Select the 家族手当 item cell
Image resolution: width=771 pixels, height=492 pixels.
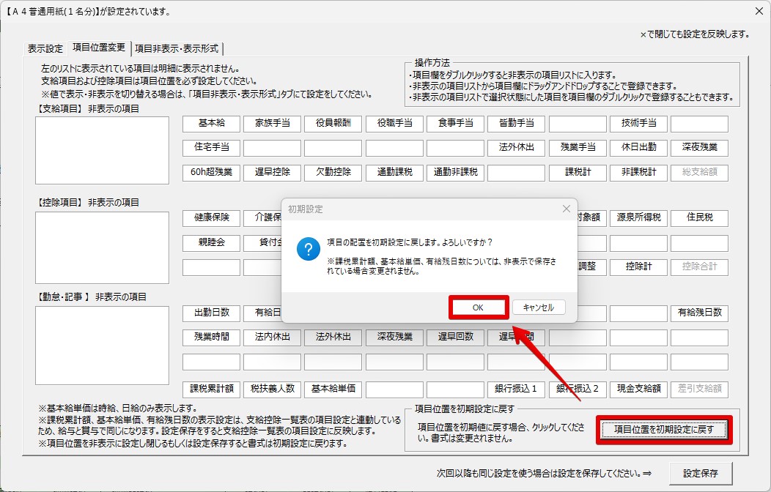click(272, 124)
